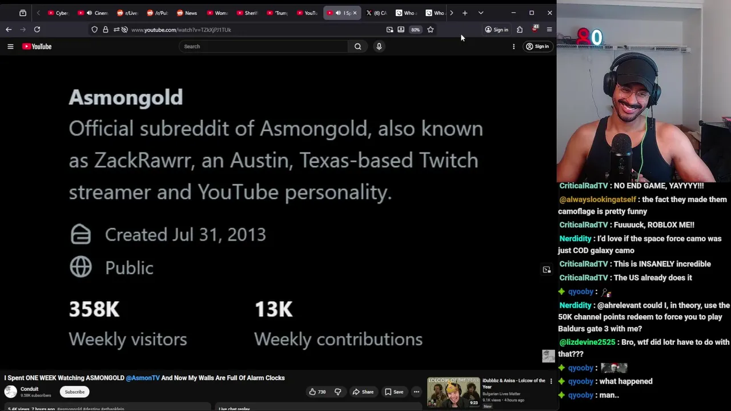The width and height of the screenshot is (731, 411).
Task: Open picture-in-picture icon in address bar
Action: 389,30
